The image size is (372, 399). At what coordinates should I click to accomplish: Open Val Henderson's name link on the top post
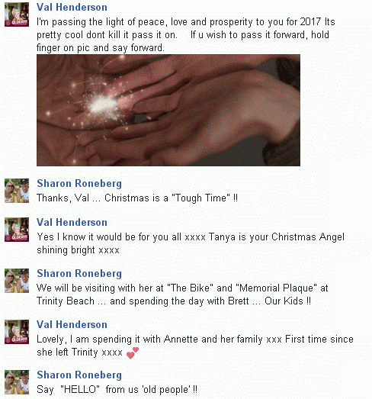pos(72,8)
